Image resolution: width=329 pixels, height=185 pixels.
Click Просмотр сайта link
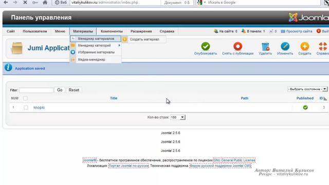tap(299, 31)
